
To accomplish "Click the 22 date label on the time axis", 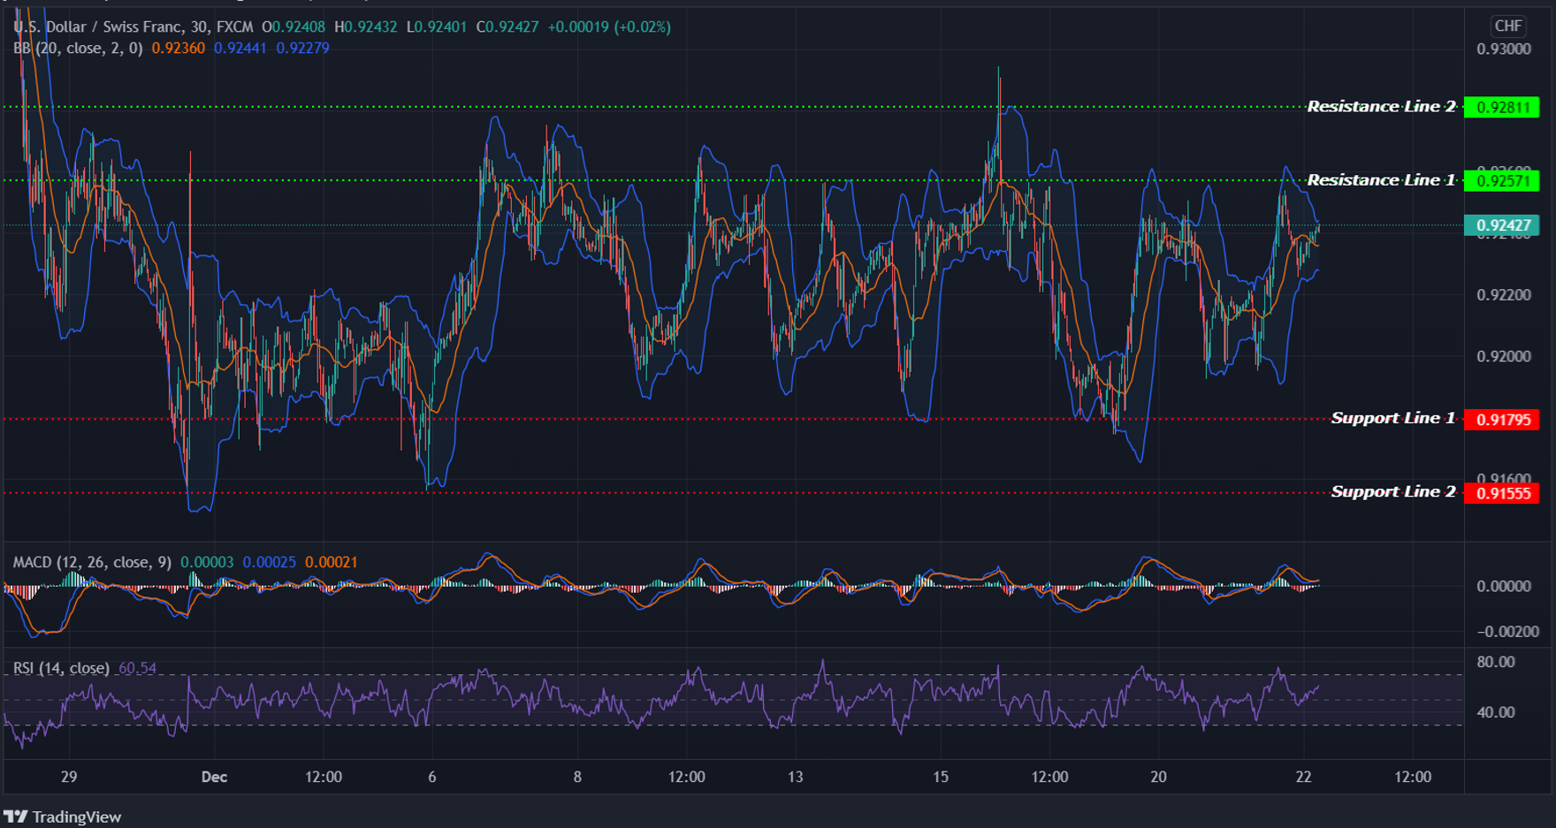I will click(x=1303, y=777).
